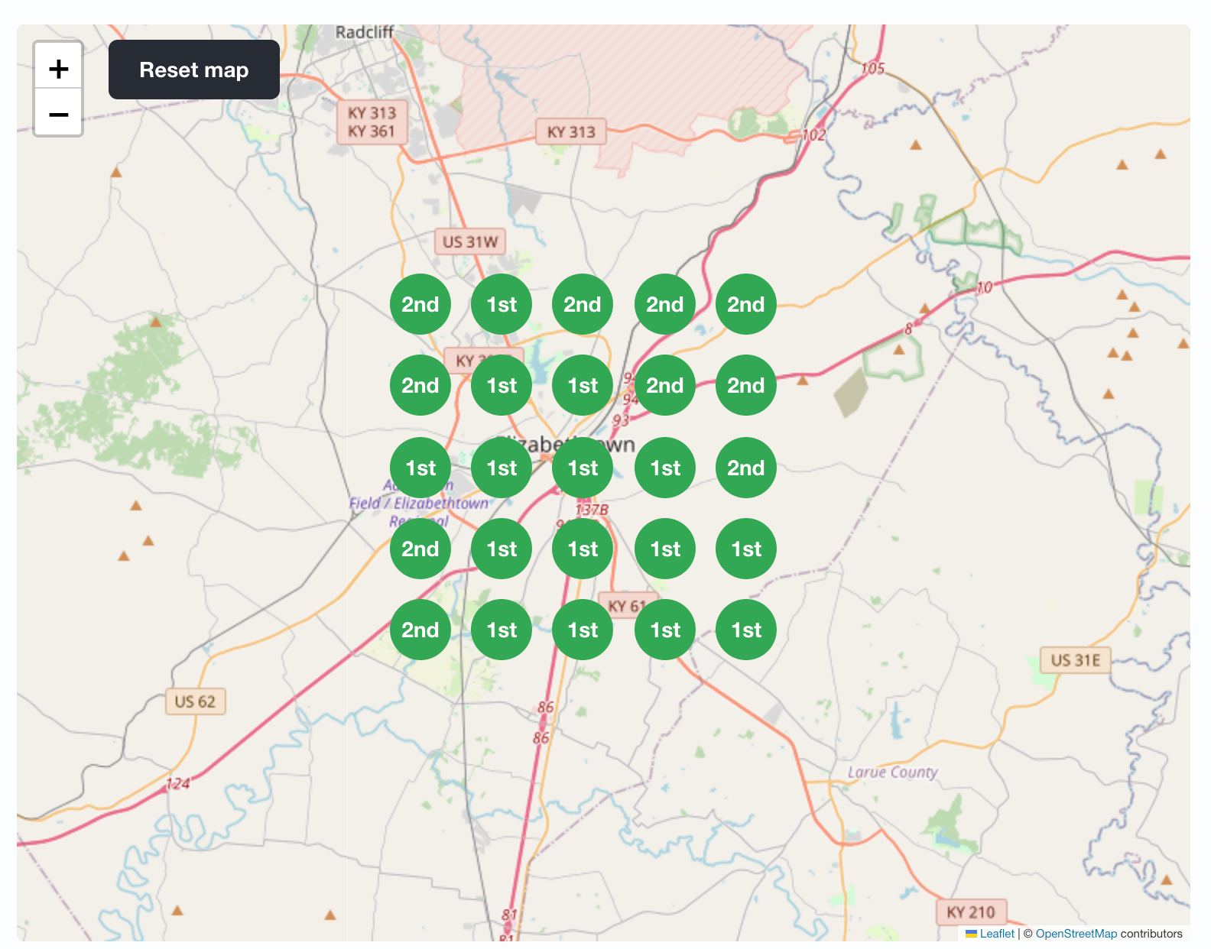Image resolution: width=1211 pixels, height=949 pixels.
Task: Open the OpenStreetMap contributors link
Action: [1076, 933]
